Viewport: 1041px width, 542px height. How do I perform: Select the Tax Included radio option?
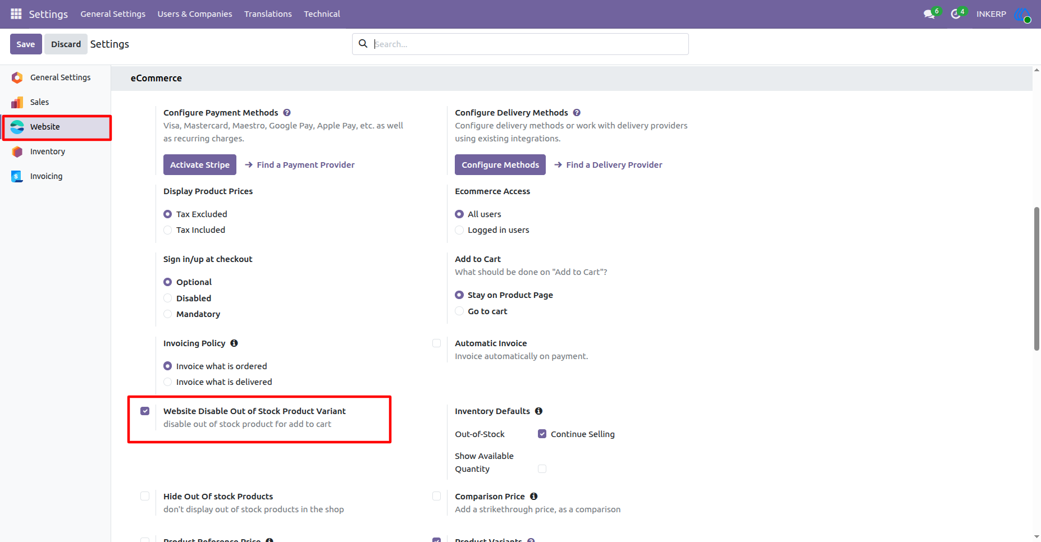[x=167, y=230]
